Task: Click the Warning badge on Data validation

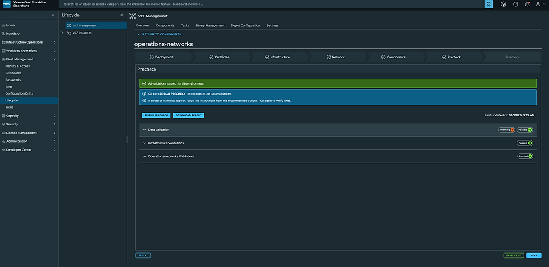Action: coord(506,129)
